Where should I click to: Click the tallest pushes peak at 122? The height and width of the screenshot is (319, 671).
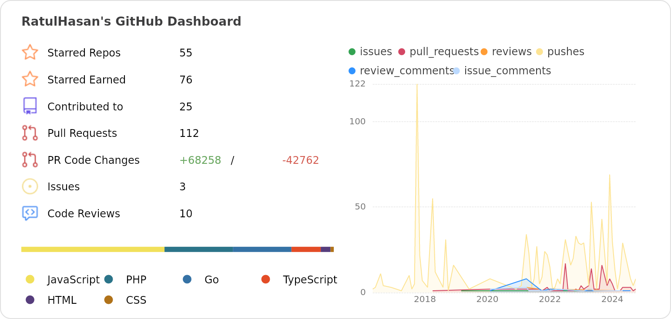click(x=417, y=85)
